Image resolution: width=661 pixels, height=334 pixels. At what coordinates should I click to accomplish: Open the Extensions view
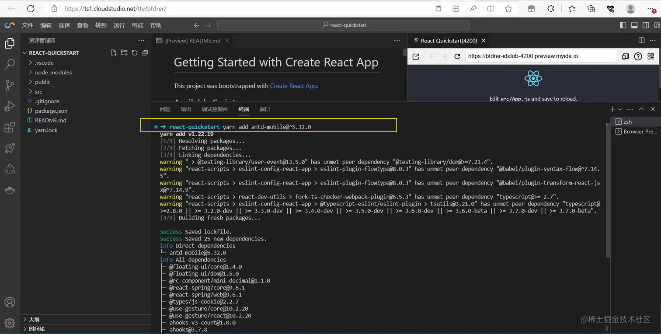[10, 127]
